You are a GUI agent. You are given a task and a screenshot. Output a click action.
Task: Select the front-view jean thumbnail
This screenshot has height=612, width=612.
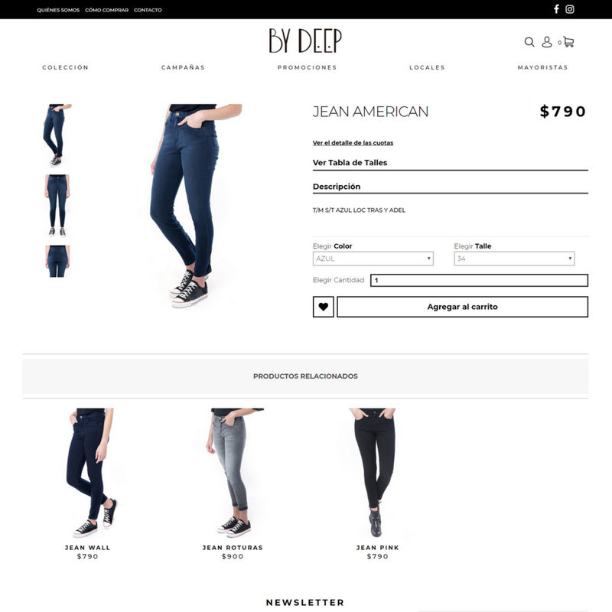pyautogui.click(x=57, y=206)
